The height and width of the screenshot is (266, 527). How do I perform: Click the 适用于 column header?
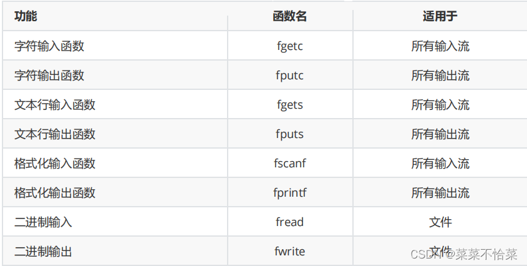coord(440,16)
